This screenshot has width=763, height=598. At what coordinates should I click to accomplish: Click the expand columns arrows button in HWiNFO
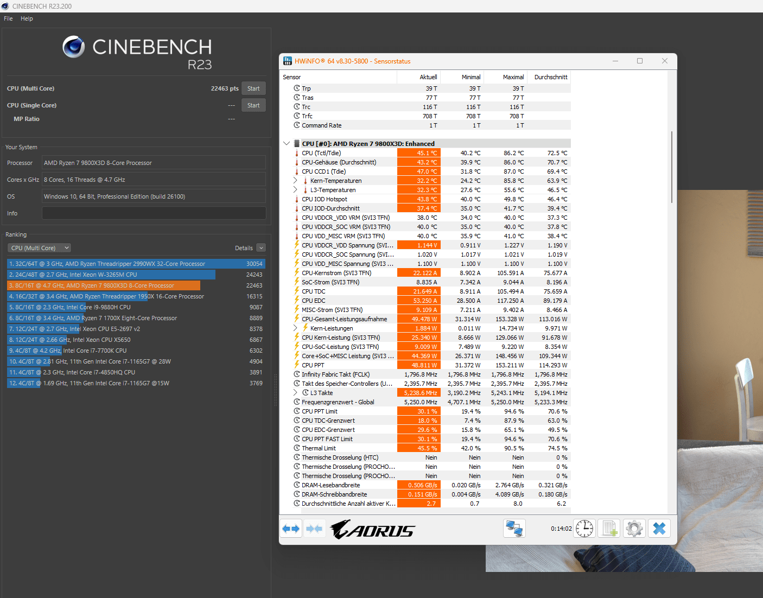[x=291, y=529]
